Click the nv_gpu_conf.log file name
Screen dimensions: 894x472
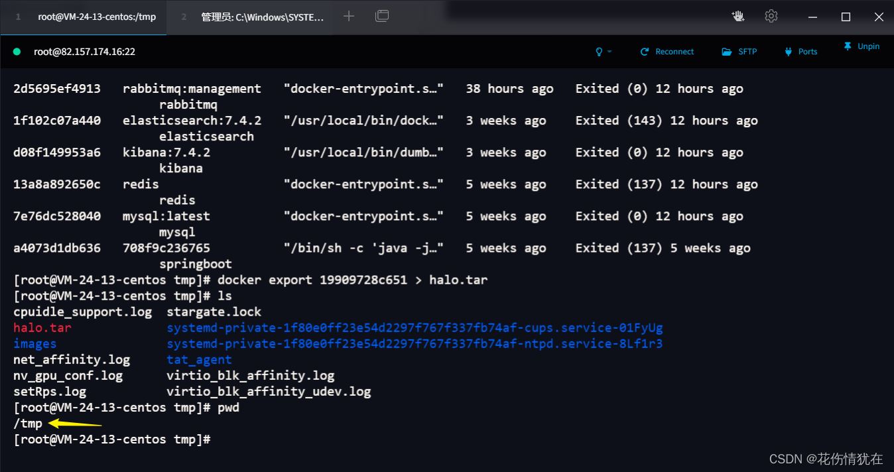(68, 375)
